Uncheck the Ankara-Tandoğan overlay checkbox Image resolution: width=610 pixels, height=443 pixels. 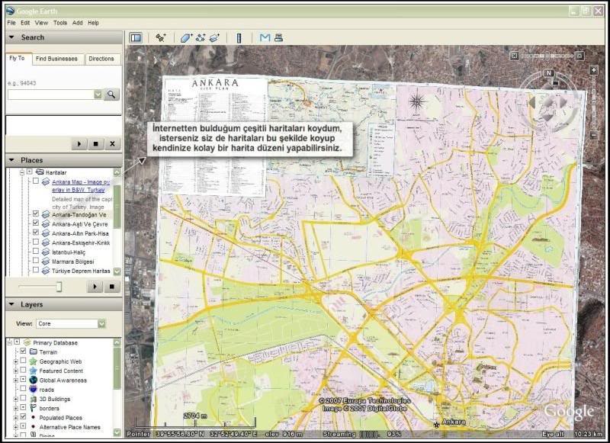pyautogui.click(x=36, y=214)
